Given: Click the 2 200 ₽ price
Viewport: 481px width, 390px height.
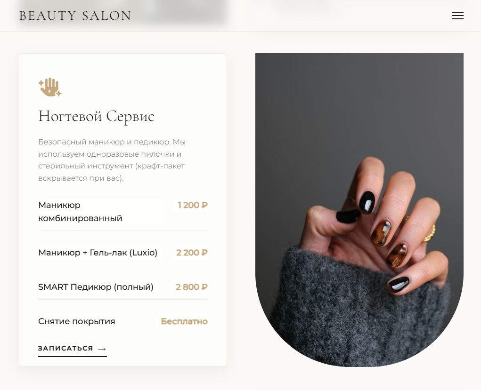Looking at the screenshot, I should click(192, 253).
